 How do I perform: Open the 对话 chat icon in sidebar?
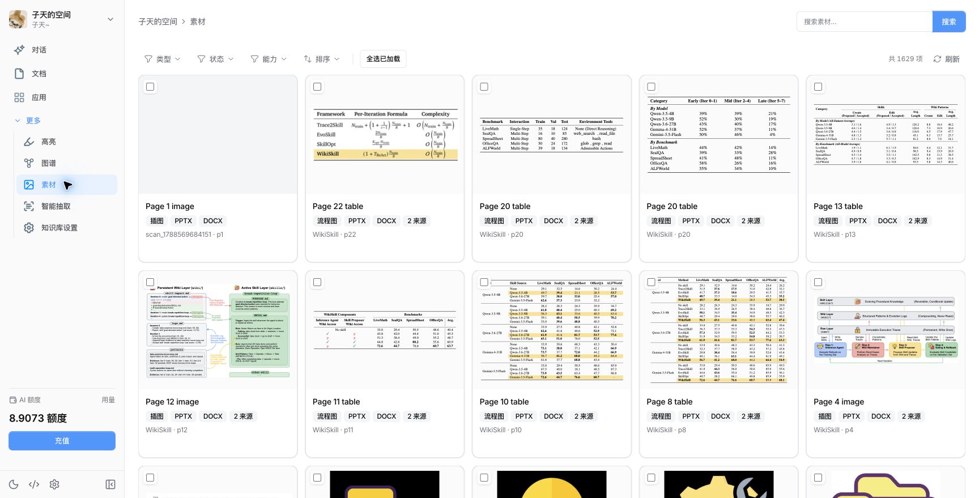[19, 50]
